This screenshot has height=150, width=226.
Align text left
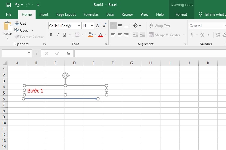coord(113,35)
